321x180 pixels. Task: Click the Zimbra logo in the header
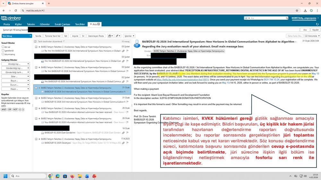coord(11,18)
